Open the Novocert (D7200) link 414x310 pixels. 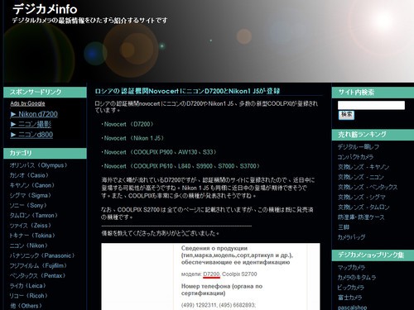(x=128, y=124)
